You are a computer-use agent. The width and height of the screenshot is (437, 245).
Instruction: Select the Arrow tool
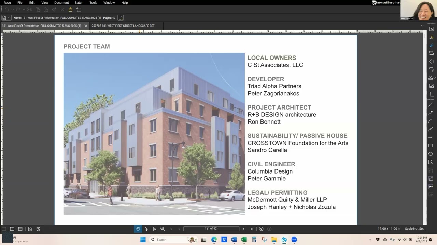431,113
